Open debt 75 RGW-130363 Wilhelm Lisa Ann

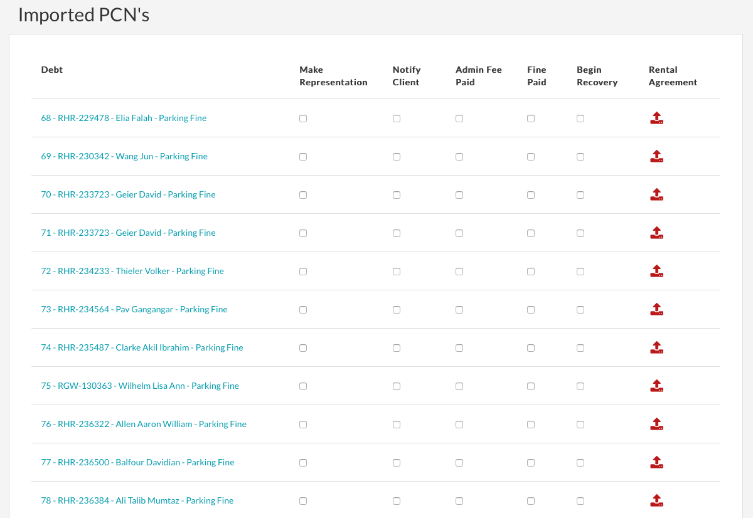(140, 386)
